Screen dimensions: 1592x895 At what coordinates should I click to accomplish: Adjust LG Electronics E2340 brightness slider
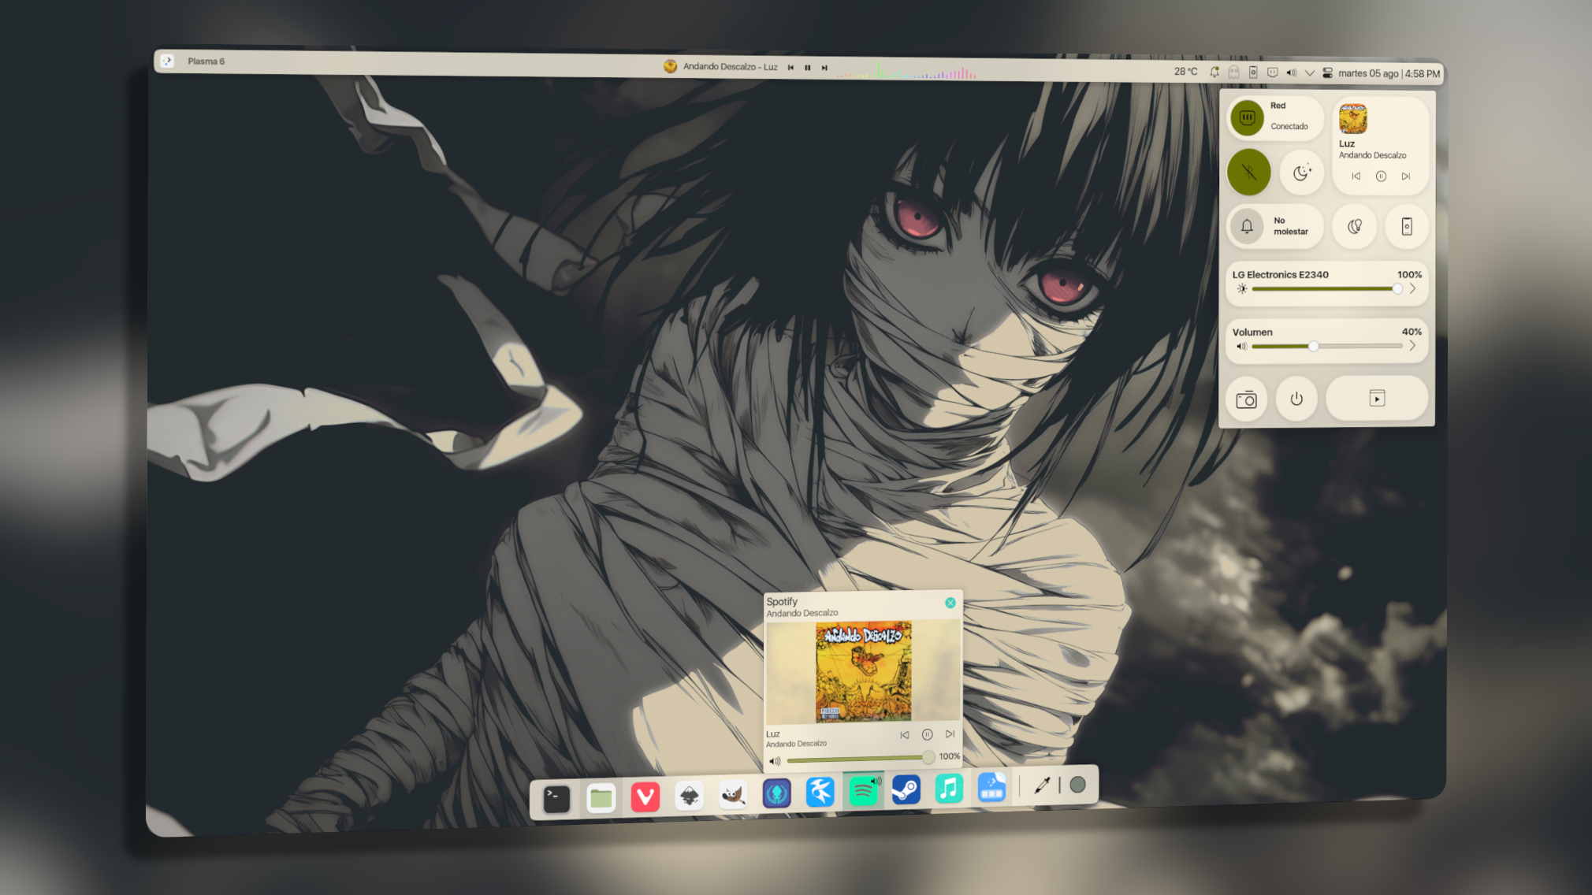tap(1326, 289)
